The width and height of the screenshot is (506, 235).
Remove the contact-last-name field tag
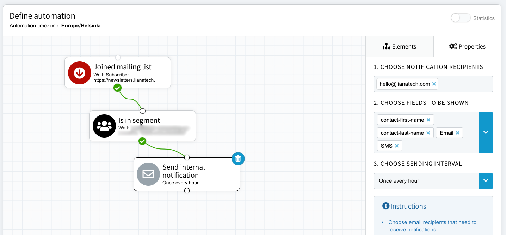pyautogui.click(x=428, y=133)
